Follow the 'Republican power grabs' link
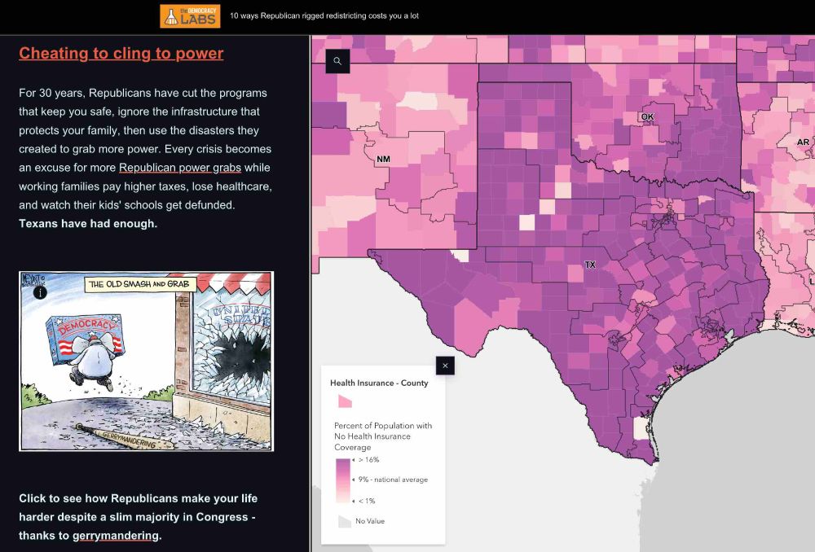 click(x=180, y=168)
